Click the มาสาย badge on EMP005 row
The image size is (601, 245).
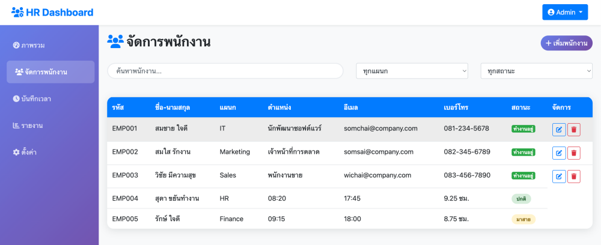pos(523,219)
